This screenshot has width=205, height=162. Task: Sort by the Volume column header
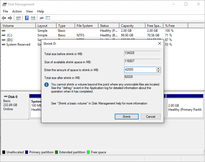click(x=18, y=26)
